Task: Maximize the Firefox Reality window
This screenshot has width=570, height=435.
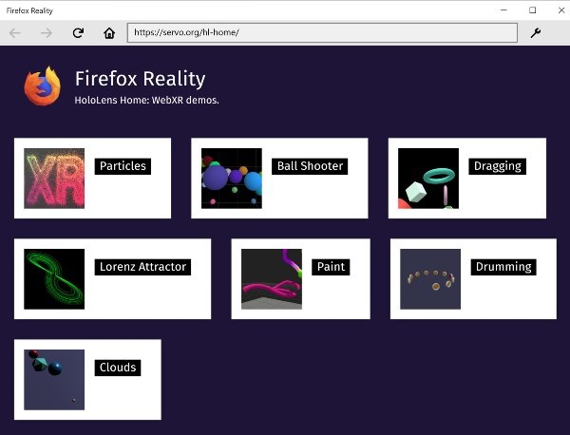Action: [533, 10]
